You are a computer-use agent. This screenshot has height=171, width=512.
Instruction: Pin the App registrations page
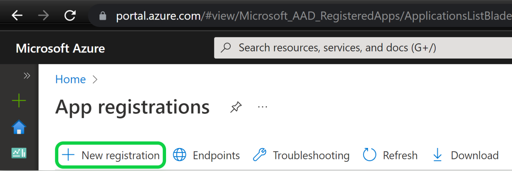[235, 107]
